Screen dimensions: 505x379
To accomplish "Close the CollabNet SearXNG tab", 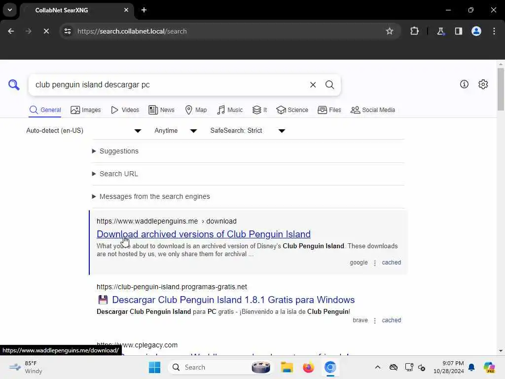I will pos(126,10).
